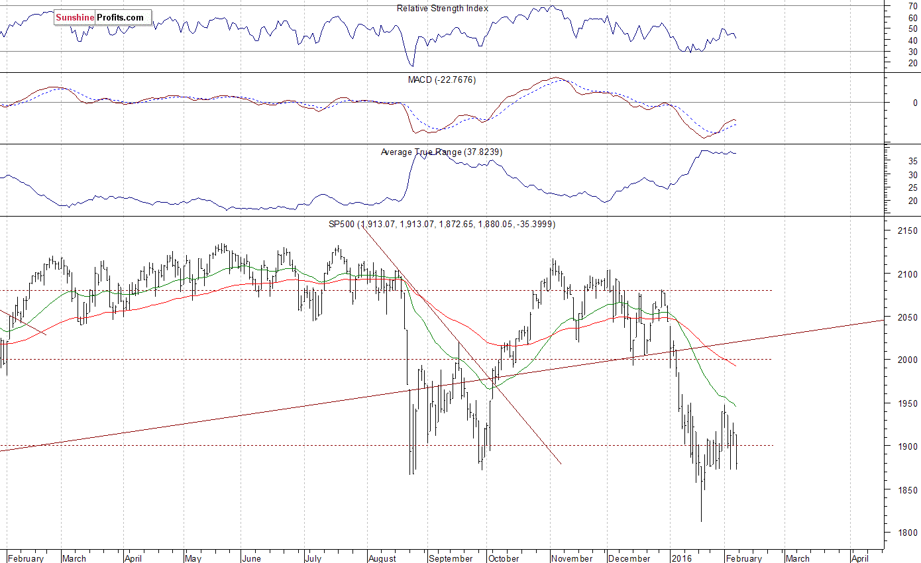The width and height of the screenshot is (921, 563).
Task: Click the February label at the axis start
Action: (x=26, y=558)
